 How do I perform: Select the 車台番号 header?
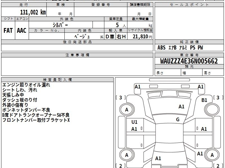point(189,55)
